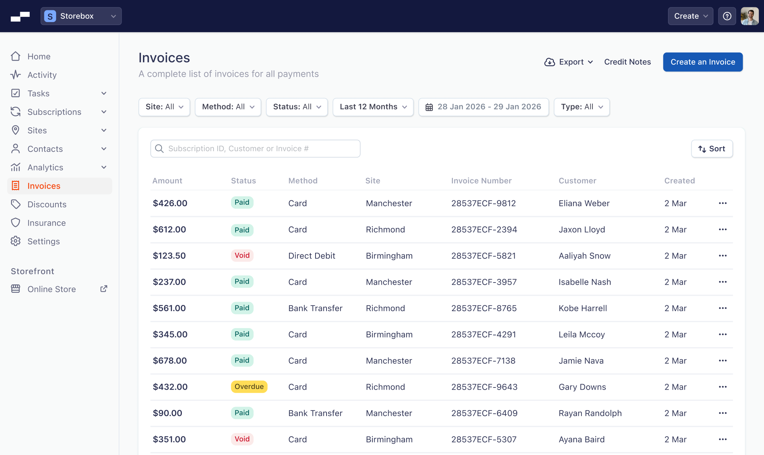Viewport: 764px width, 455px height.
Task: Open the Home section icon in sidebar
Action: point(15,56)
